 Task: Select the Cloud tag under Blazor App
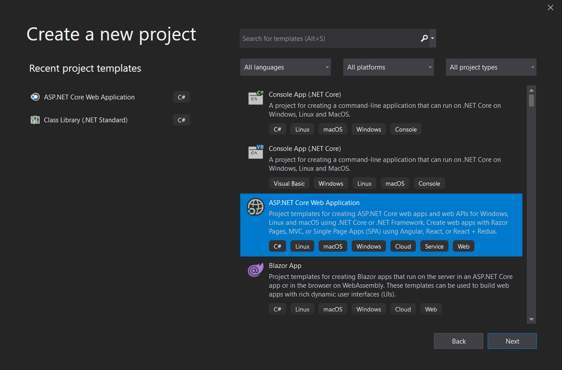click(x=403, y=309)
